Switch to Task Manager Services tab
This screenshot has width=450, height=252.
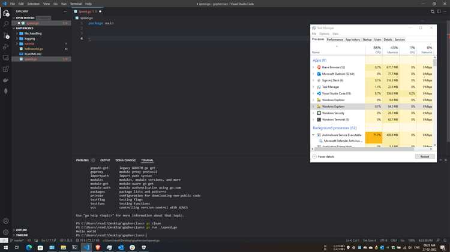(x=400, y=40)
